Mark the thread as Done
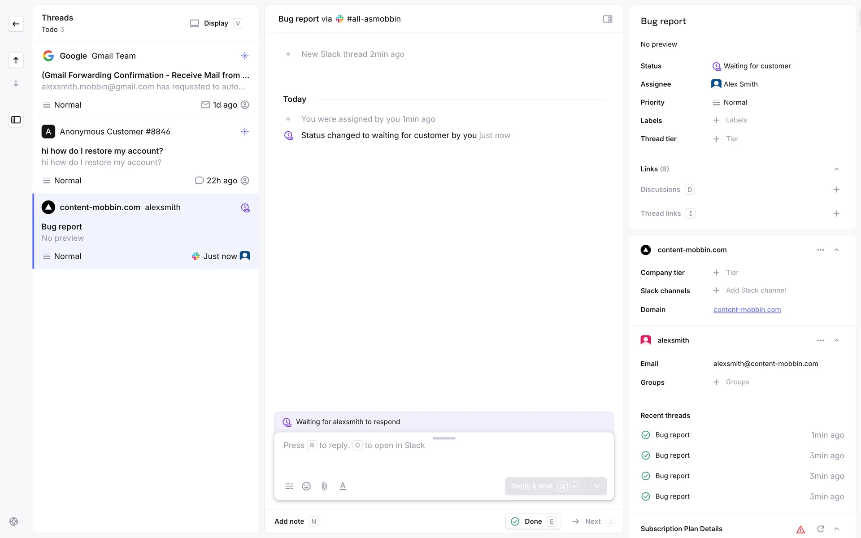861x538 pixels. click(x=533, y=521)
